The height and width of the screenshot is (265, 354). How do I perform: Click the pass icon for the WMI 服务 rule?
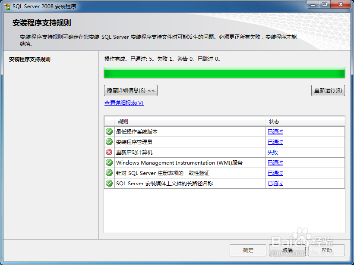(x=109, y=162)
